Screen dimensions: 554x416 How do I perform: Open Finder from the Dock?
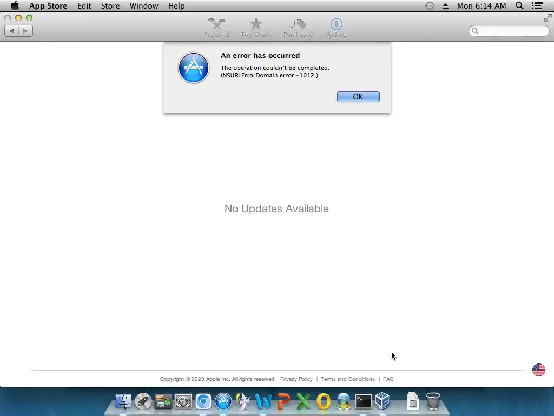(123, 401)
